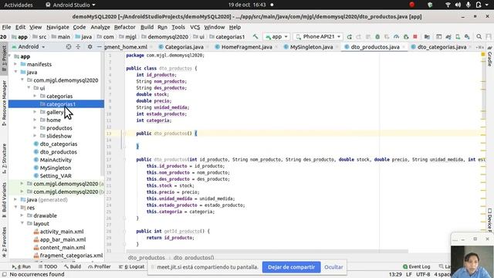
Task: Open the File menu
Action: click(6, 27)
